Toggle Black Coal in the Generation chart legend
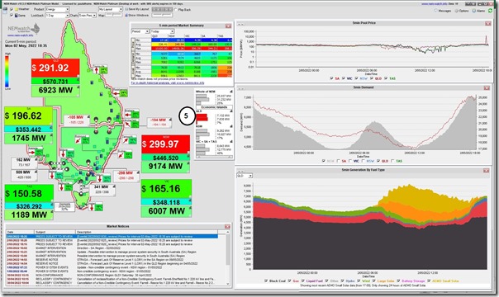499x297 pixels. coord(266,280)
